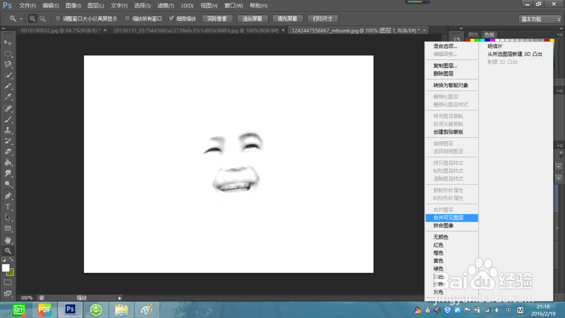Click the zoom out magnifier icon

pos(42,19)
